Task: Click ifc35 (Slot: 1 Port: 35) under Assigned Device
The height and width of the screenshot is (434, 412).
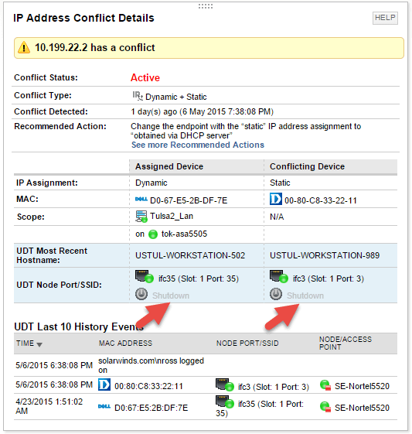Action: point(198,279)
